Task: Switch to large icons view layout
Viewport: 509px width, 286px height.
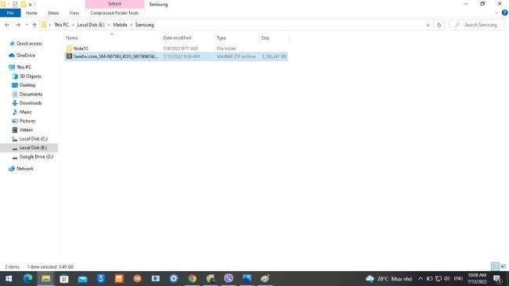Action: coord(504,266)
